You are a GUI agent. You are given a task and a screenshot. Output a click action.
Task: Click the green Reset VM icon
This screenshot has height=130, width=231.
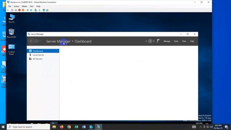[31, 10]
